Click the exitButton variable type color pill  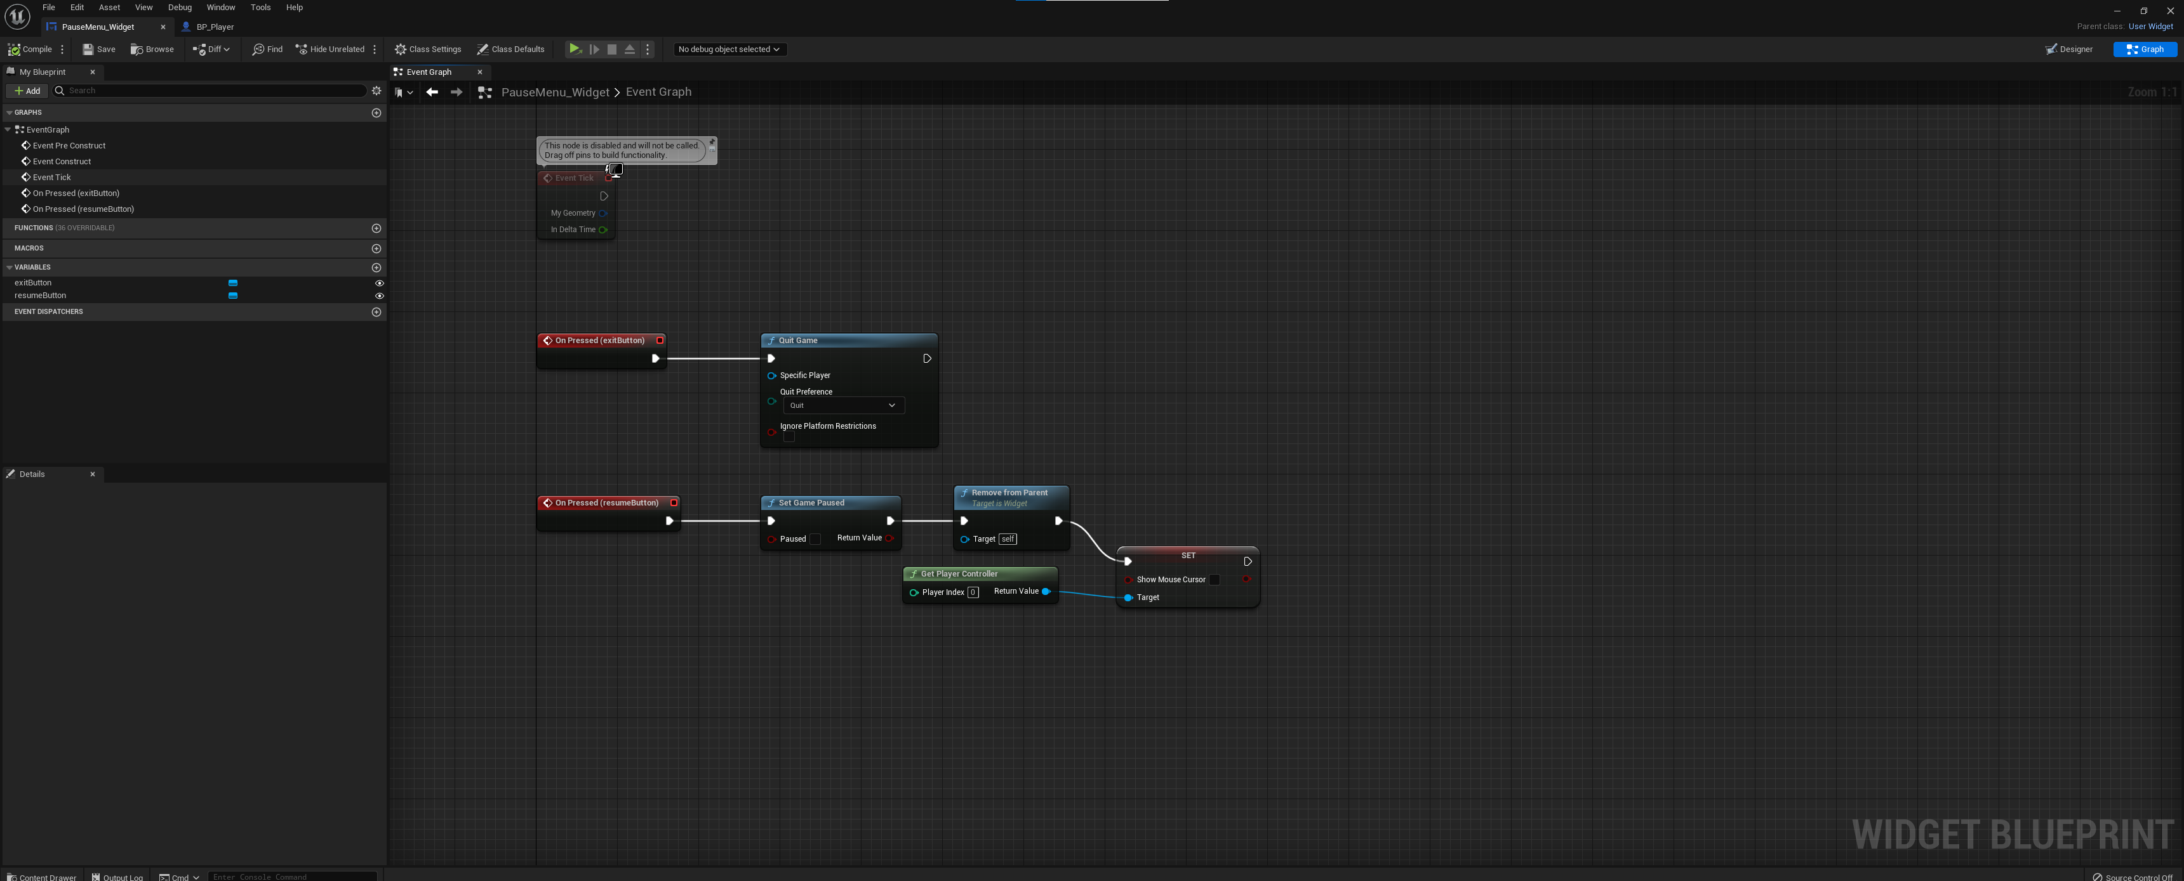coord(232,283)
